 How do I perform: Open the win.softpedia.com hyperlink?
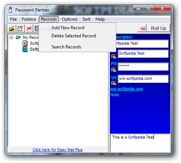(x=127, y=89)
